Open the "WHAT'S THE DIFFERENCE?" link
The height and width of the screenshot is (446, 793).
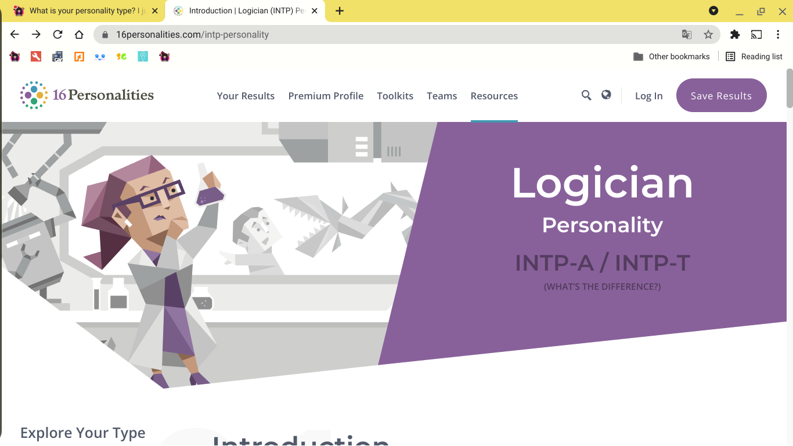[x=602, y=286]
